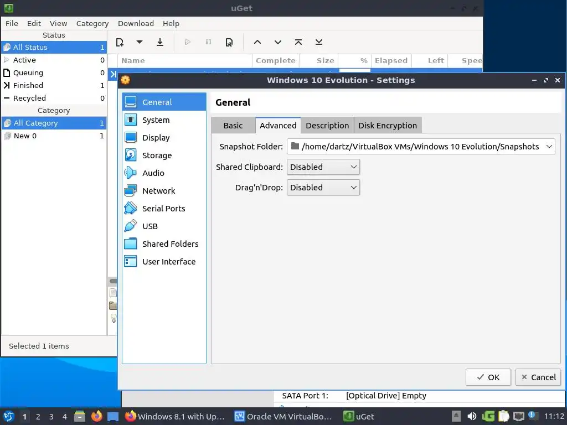Click the Move to Top icon in uGet
This screenshot has height=425, width=567.
pyautogui.click(x=298, y=42)
